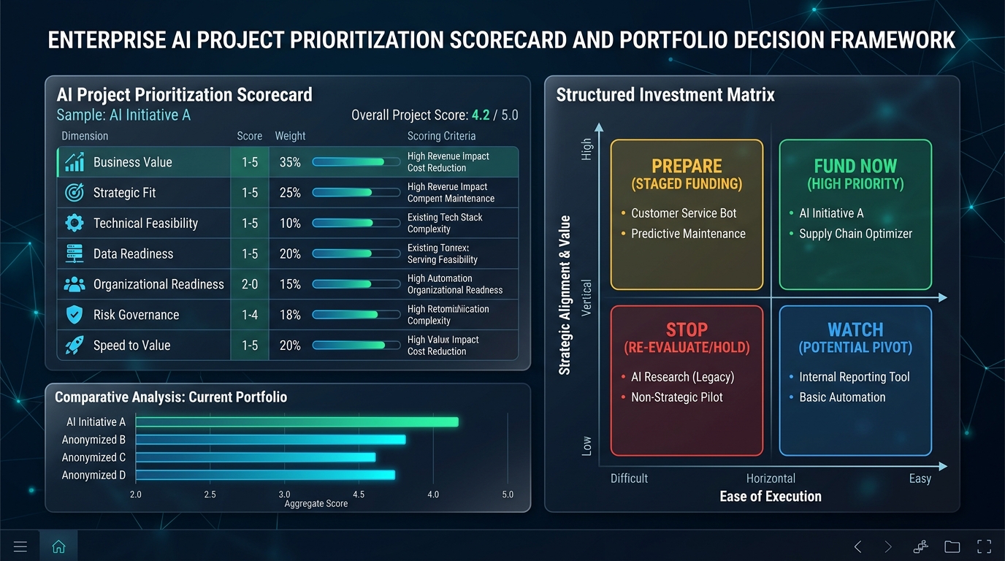The image size is (1005, 561).
Task: Click the Sample: AI Initiative A subtitle
Action: (123, 115)
